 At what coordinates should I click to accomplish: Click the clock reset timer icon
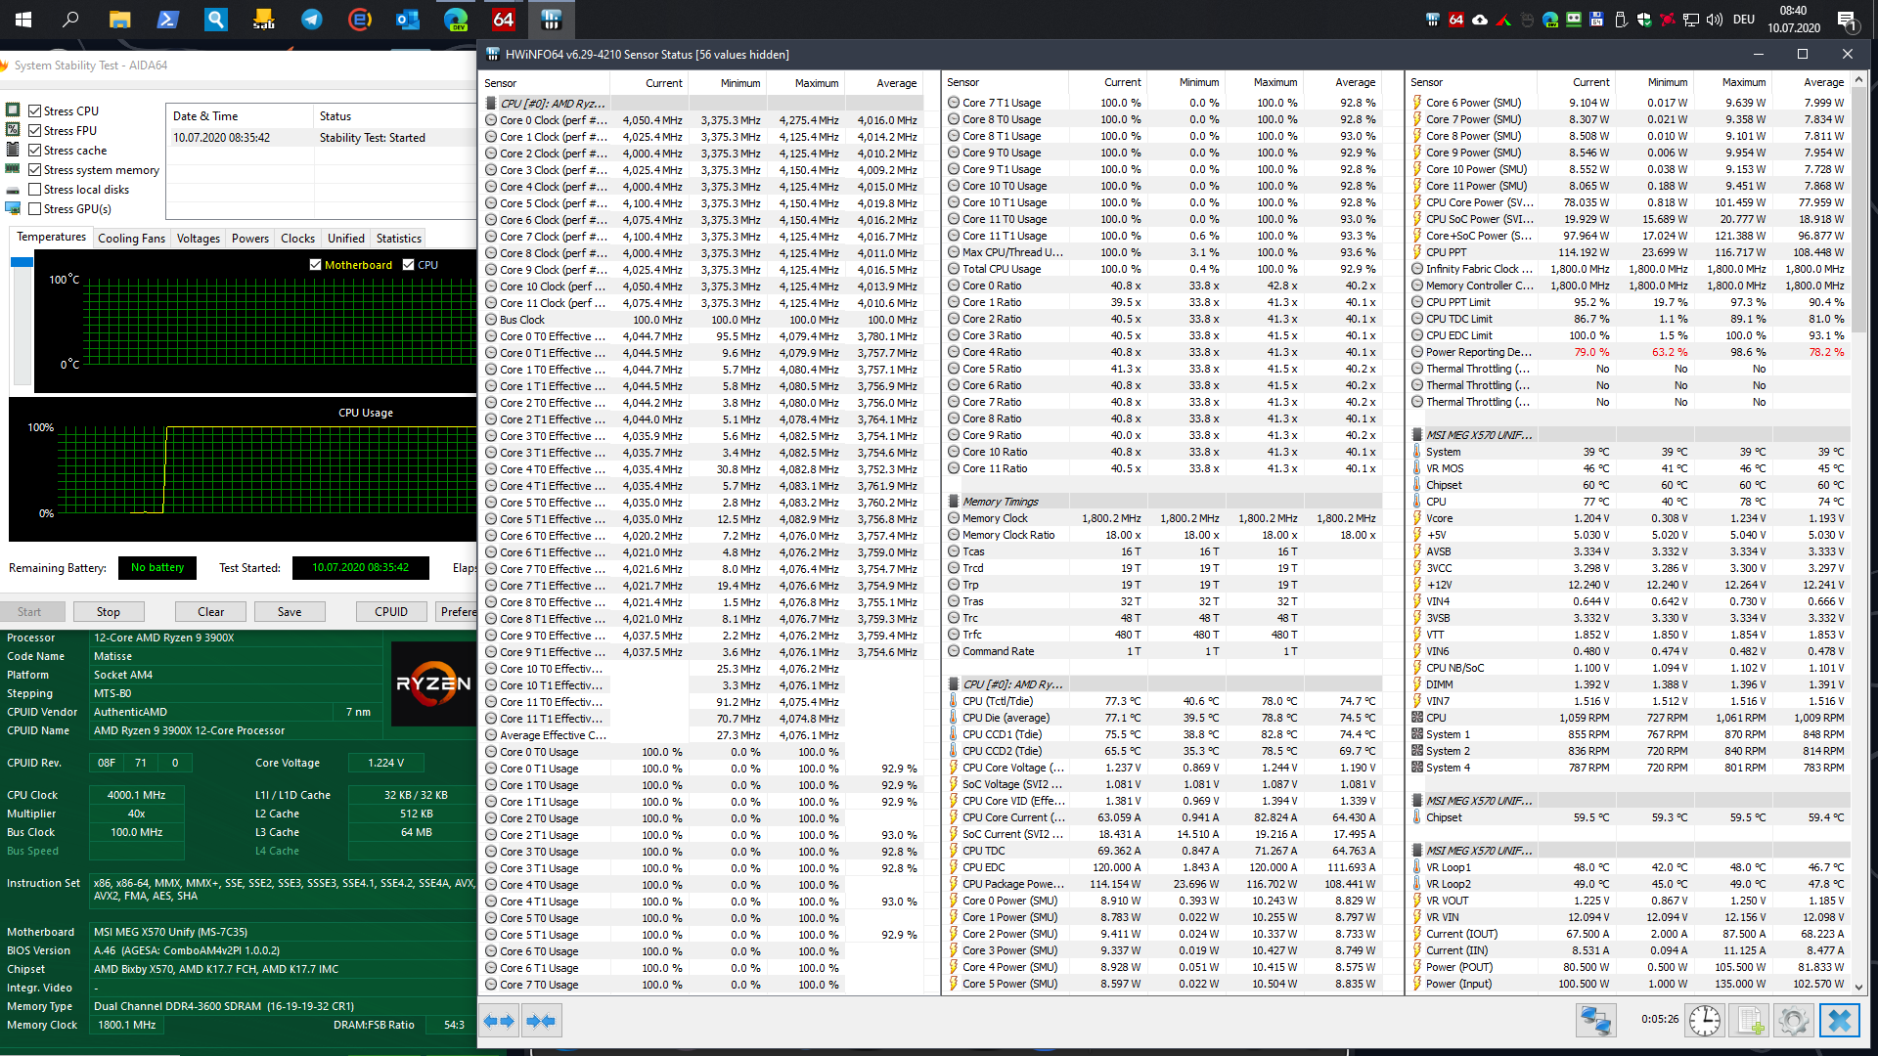pos(1704,1021)
